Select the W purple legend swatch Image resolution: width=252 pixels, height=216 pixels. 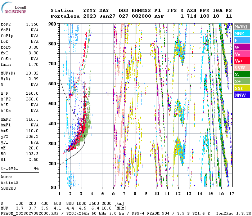click(242, 47)
